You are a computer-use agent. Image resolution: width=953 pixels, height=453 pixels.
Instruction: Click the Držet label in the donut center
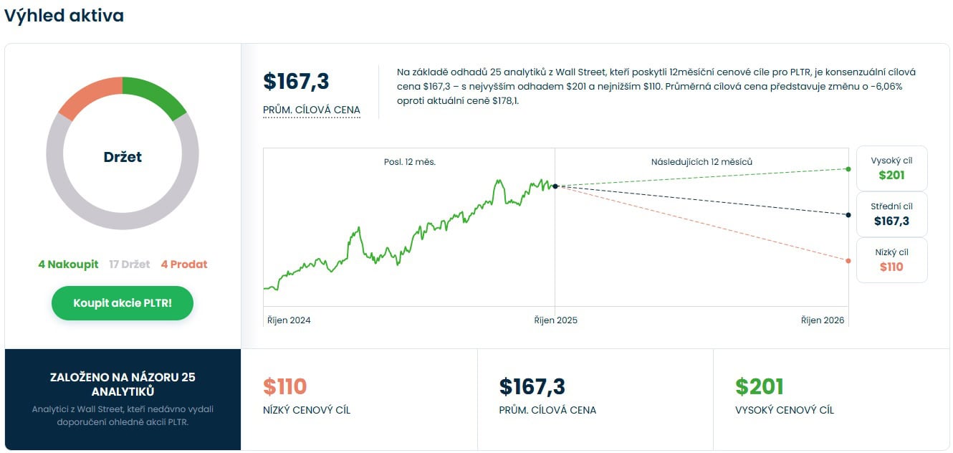(123, 157)
